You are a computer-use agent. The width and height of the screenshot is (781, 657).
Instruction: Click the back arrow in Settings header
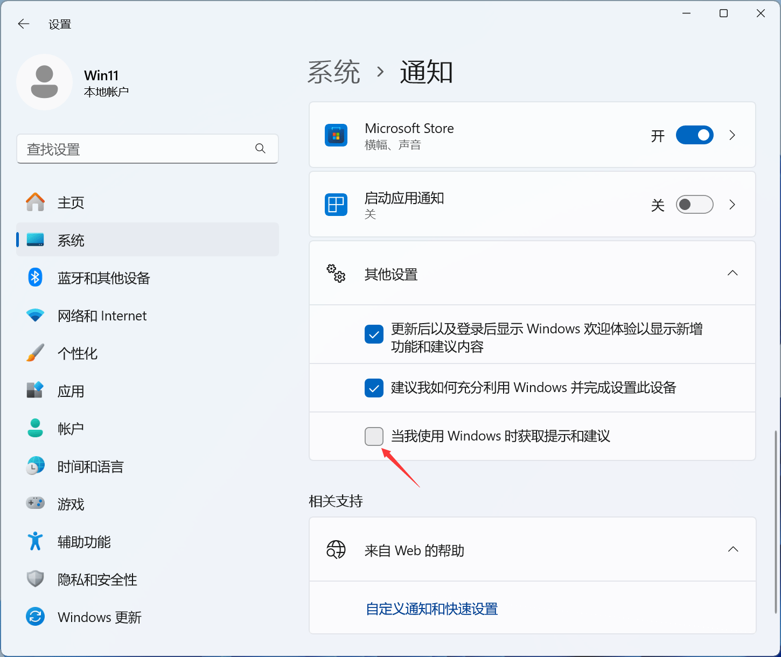23,24
